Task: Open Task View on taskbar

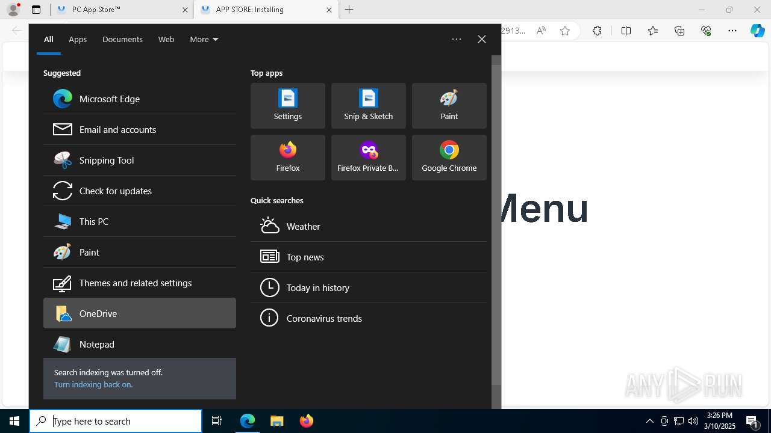Action: pos(217,421)
